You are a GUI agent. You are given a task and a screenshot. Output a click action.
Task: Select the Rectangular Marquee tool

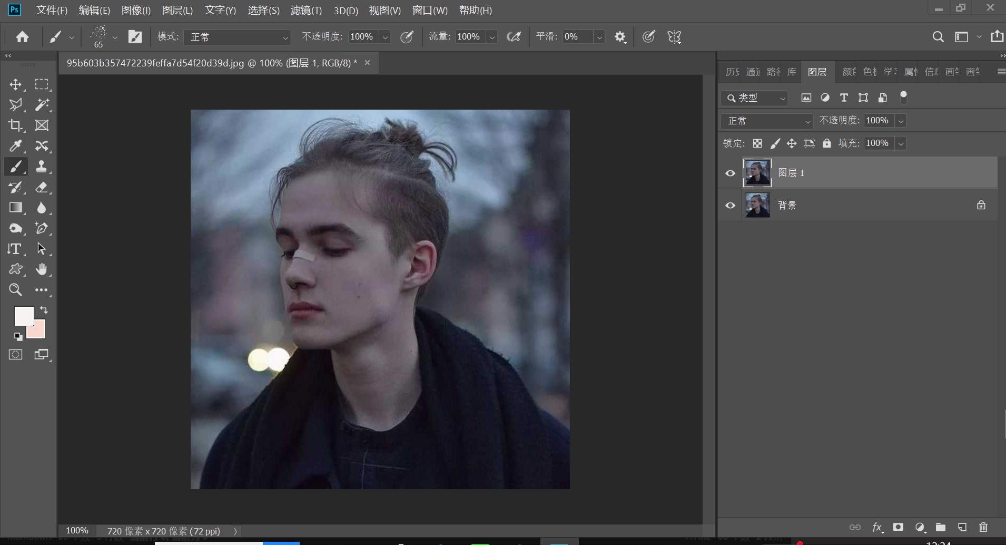42,84
